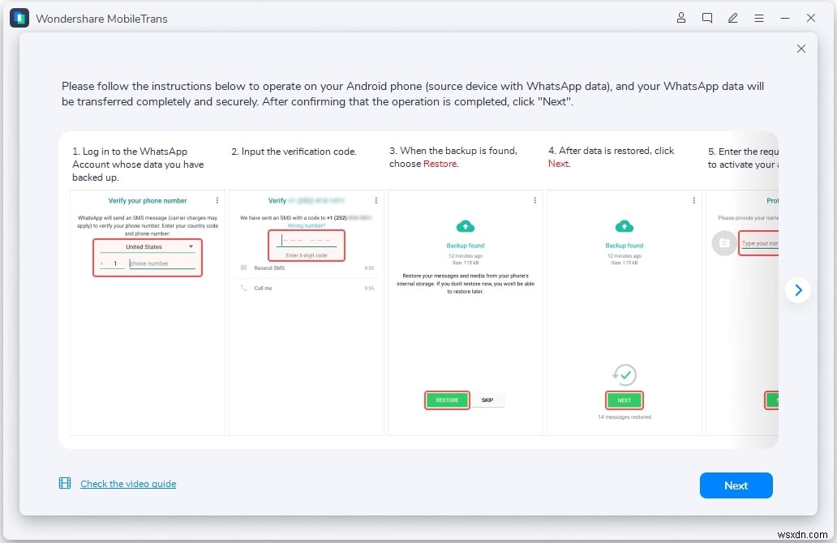The height and width of the screenshot is (543, 837).
Task: Open the three-dot menu on Backup found screen
Action: pos(534,200)
